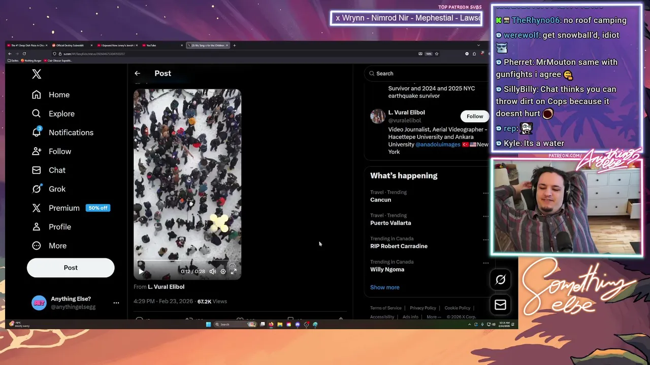Expand the video to fullscreen

[234, 271]
